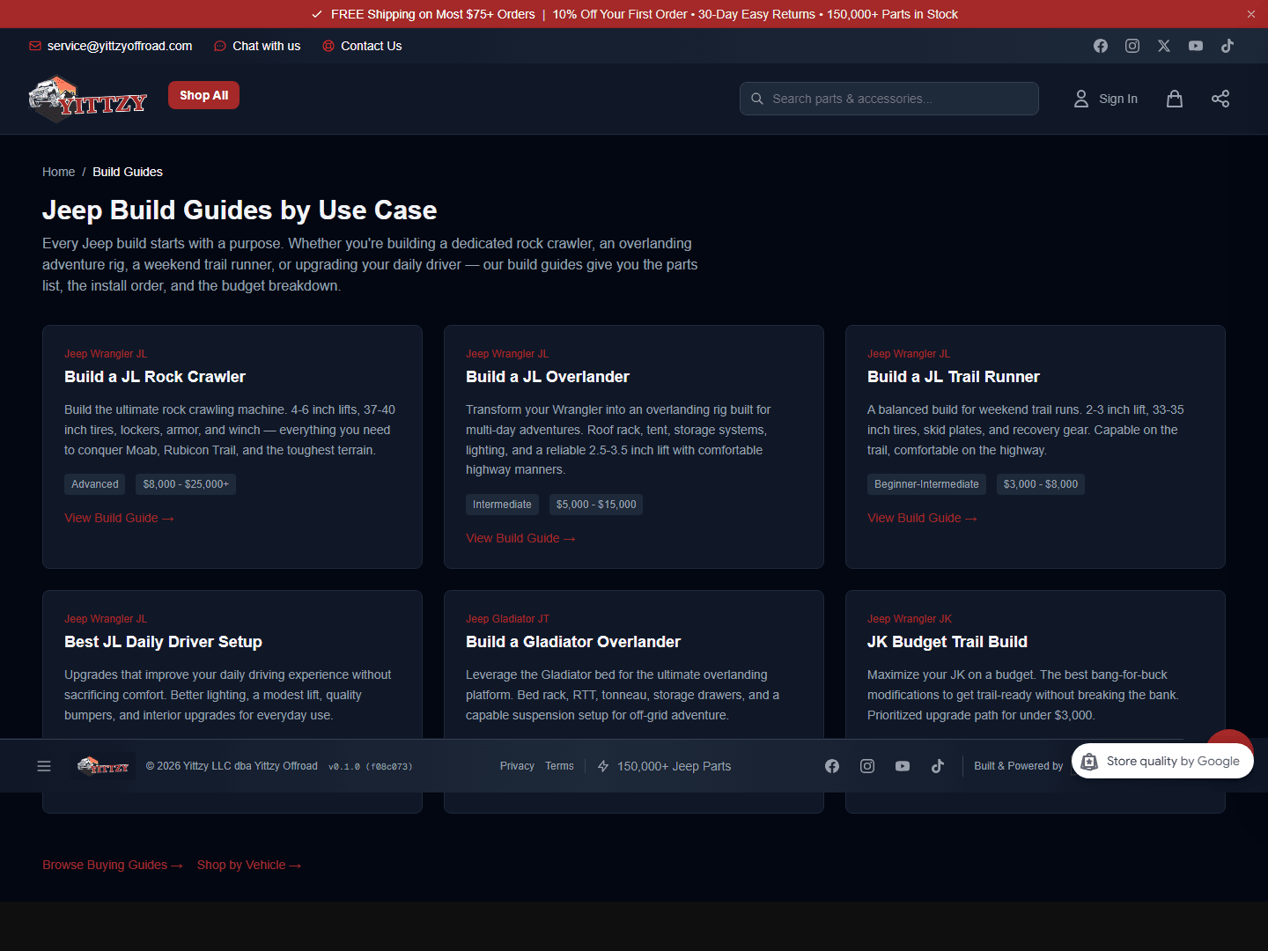The image size is (1268, 951).
Task: Go to Home breadcrumb
Action: (58, 172)
